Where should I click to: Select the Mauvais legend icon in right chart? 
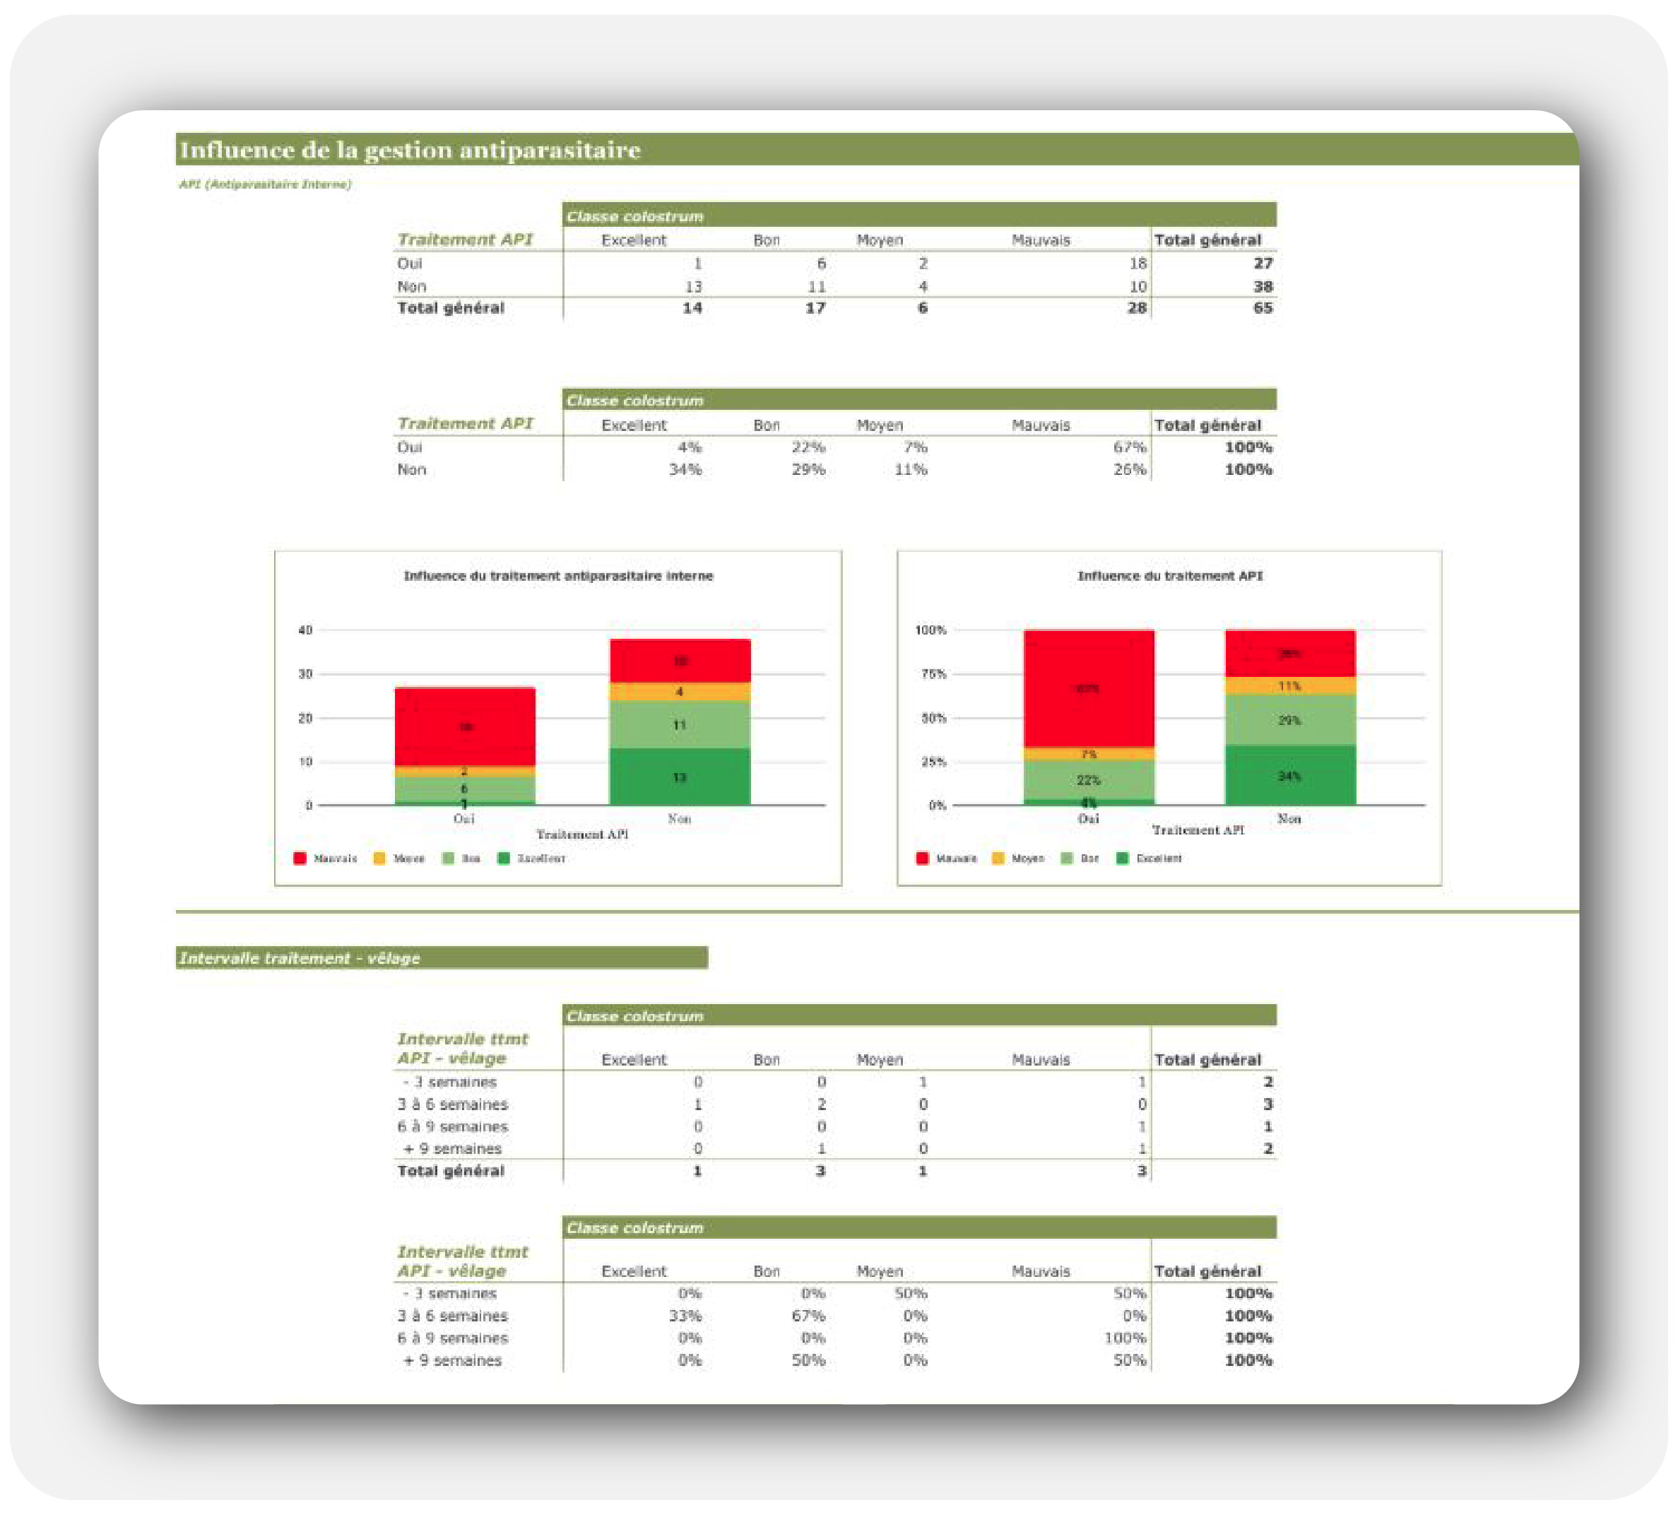click(x=921, y=860)
